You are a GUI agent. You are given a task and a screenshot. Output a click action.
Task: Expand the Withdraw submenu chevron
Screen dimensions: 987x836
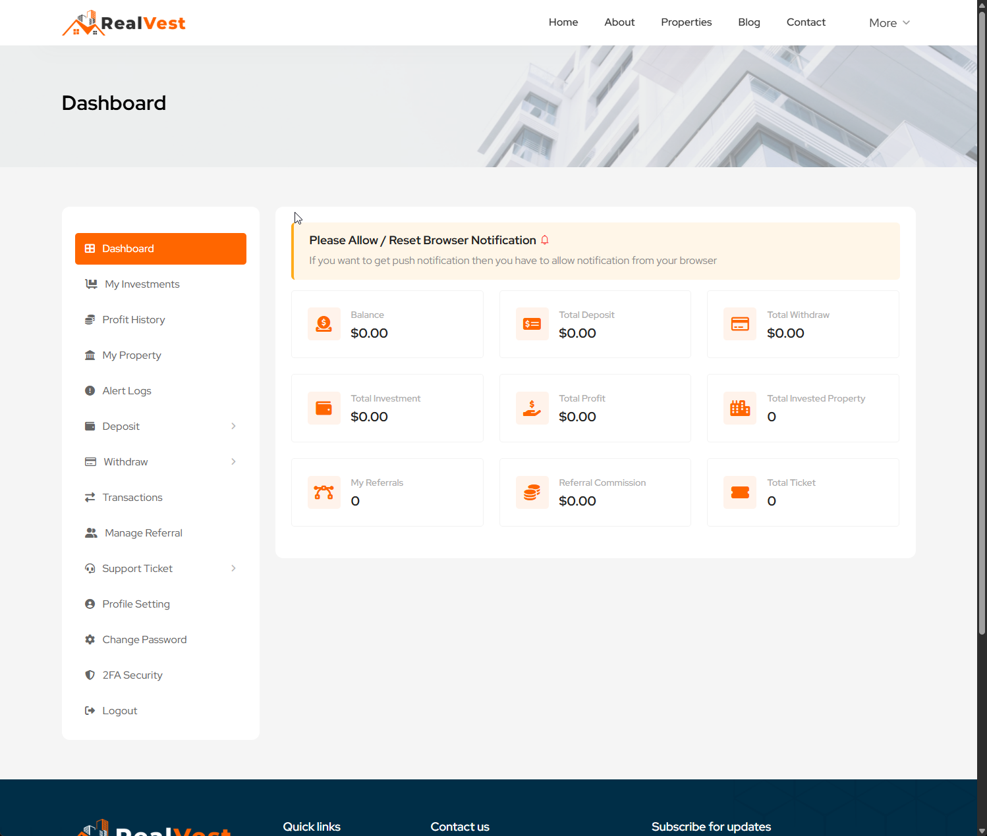pos(233,462)
